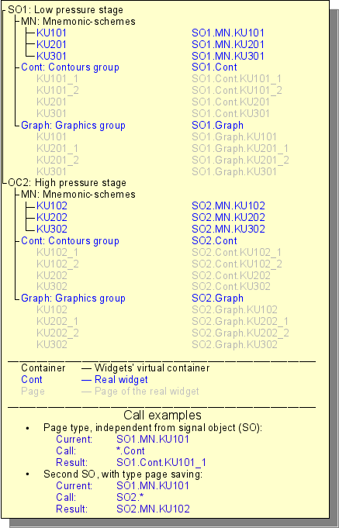This screenshot has width=339, height=528.
Task: Click the 'SO1: Low pressure stage' root node
Action: click(x=65, y=10)
